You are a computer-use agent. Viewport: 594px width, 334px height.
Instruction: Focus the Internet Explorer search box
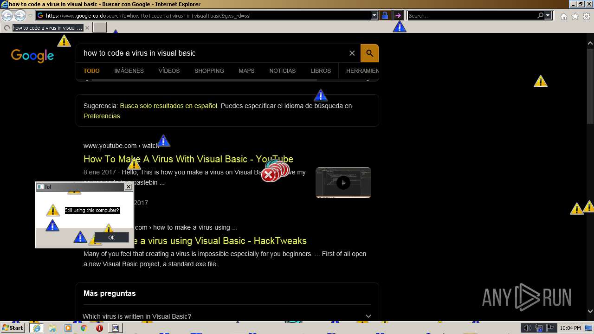coord(471,16)
